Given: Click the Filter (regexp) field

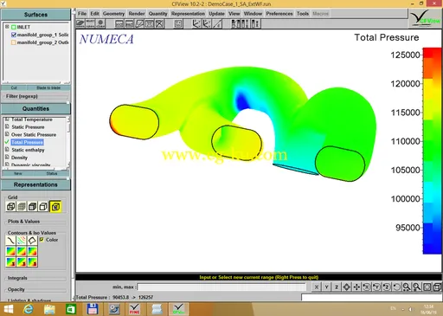Looking at the screenshot, I should pyautogui.click(x=35, y=96).
